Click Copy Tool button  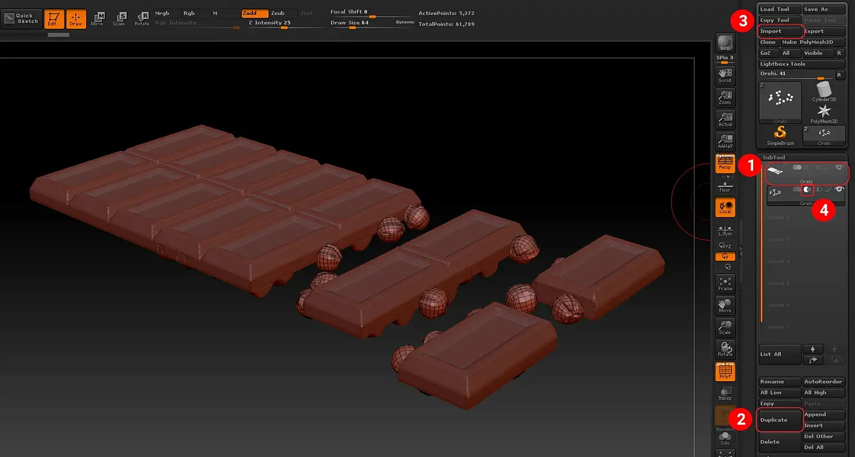tap(780, 20)
